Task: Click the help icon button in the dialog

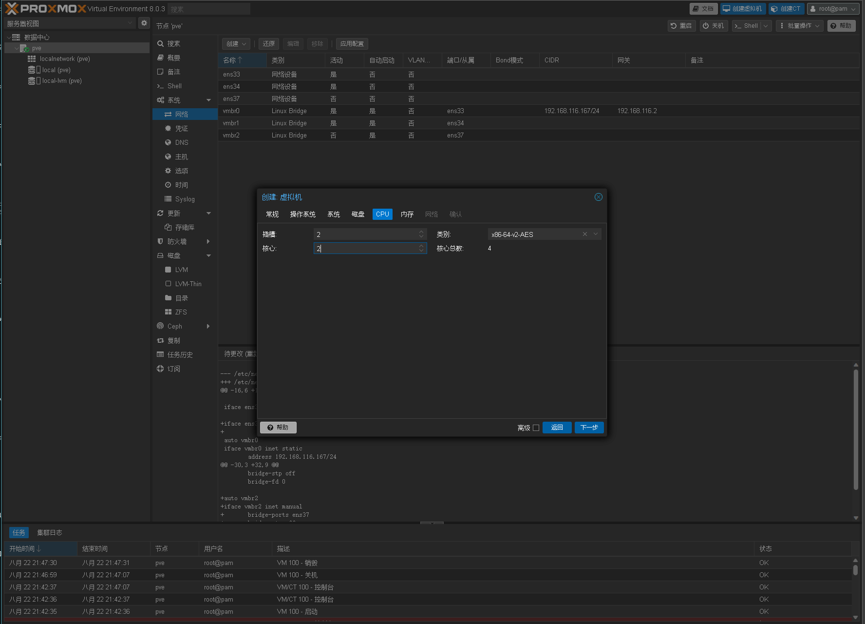Action: tap(278, 428)
